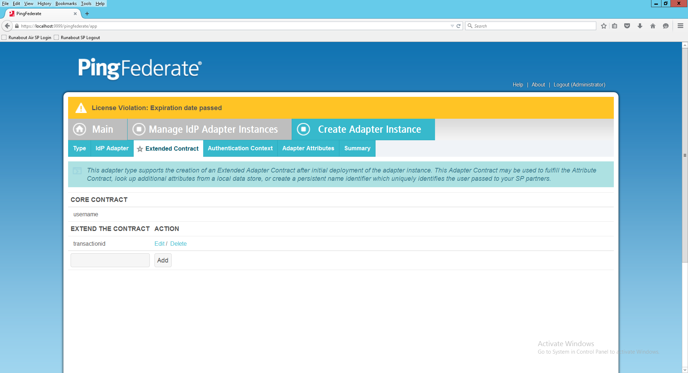
Task: Click the Runabout SP Logout bookmark
Action: (77, 37)
